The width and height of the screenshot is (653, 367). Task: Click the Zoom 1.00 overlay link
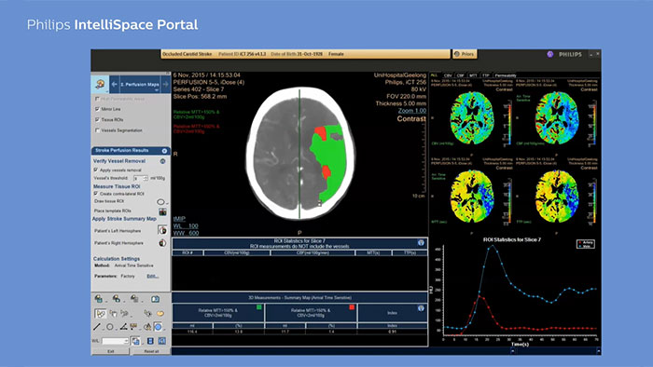coord(412,111)
